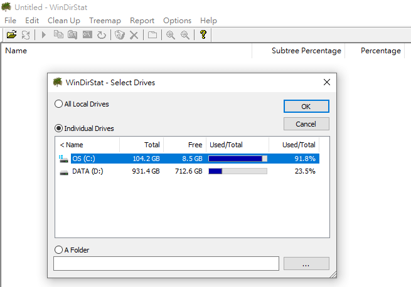Select the OS (C:) drive row
411x287 pixels.
click(189, 159)
